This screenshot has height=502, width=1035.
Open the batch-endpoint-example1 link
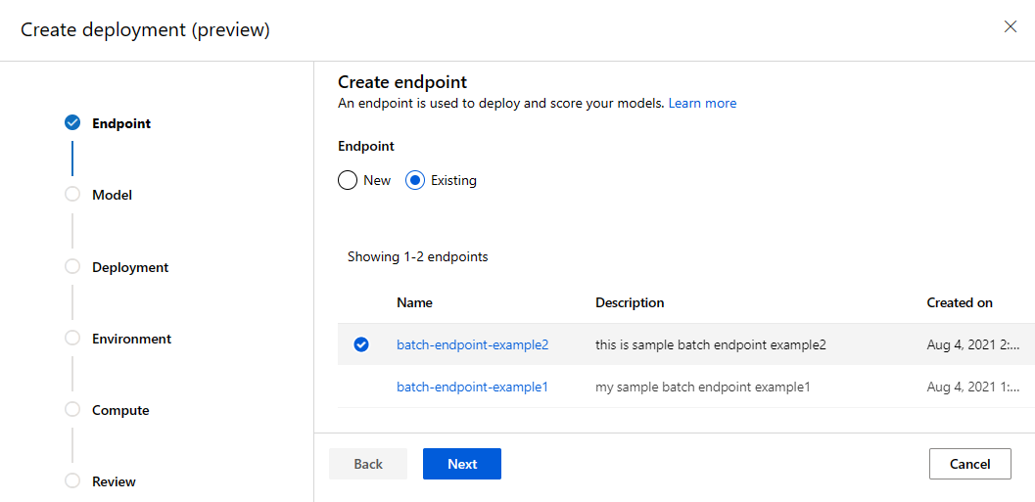point(472,387)
